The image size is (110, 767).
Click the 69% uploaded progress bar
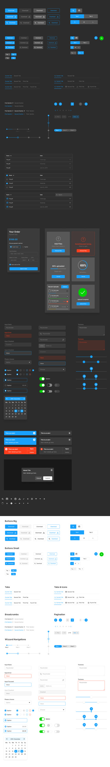(x=58, y=269)
